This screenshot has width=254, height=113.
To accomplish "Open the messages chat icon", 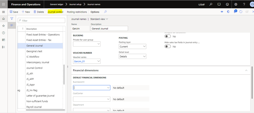I will [x=219, y=4].
